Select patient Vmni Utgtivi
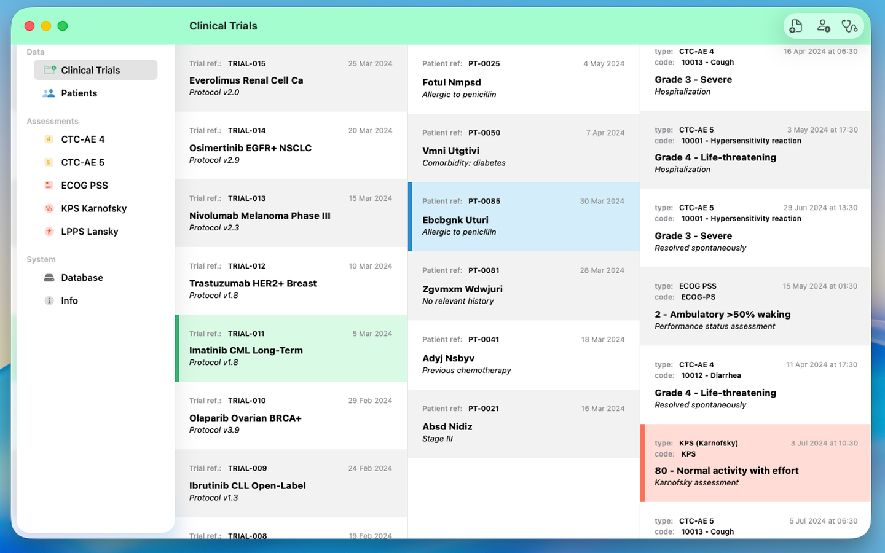Viewport: 885px width, 553px height. point(524,148)
